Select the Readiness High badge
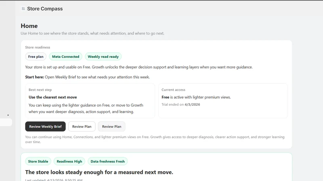 tap(69, 161)
